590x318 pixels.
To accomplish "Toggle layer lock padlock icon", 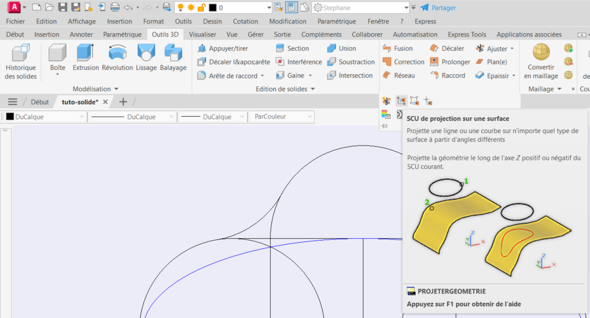I will [201, 8].
